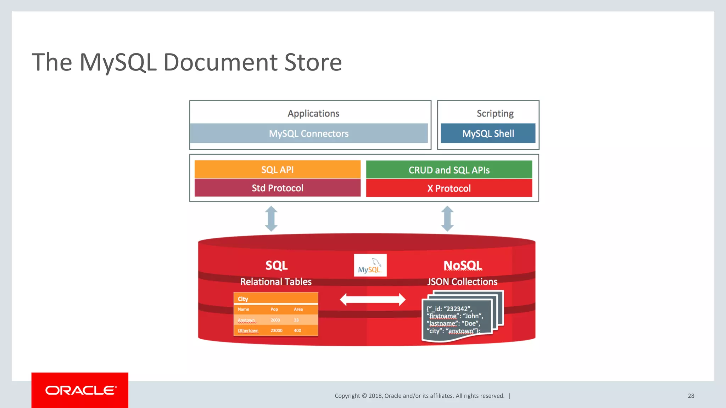Click the slide title text
The width and height of the screenshot is (726, 408).
click(187, 62)
